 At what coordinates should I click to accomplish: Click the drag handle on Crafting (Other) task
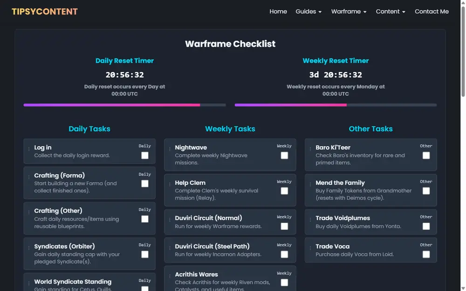29,212
